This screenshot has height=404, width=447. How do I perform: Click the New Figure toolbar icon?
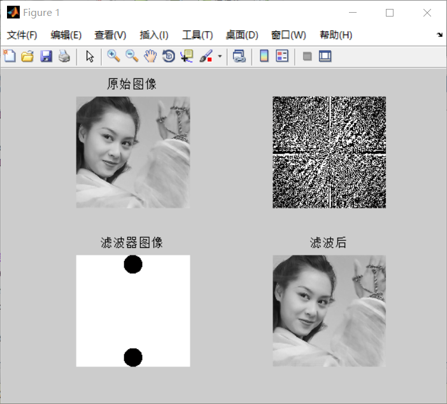[10, 56]
